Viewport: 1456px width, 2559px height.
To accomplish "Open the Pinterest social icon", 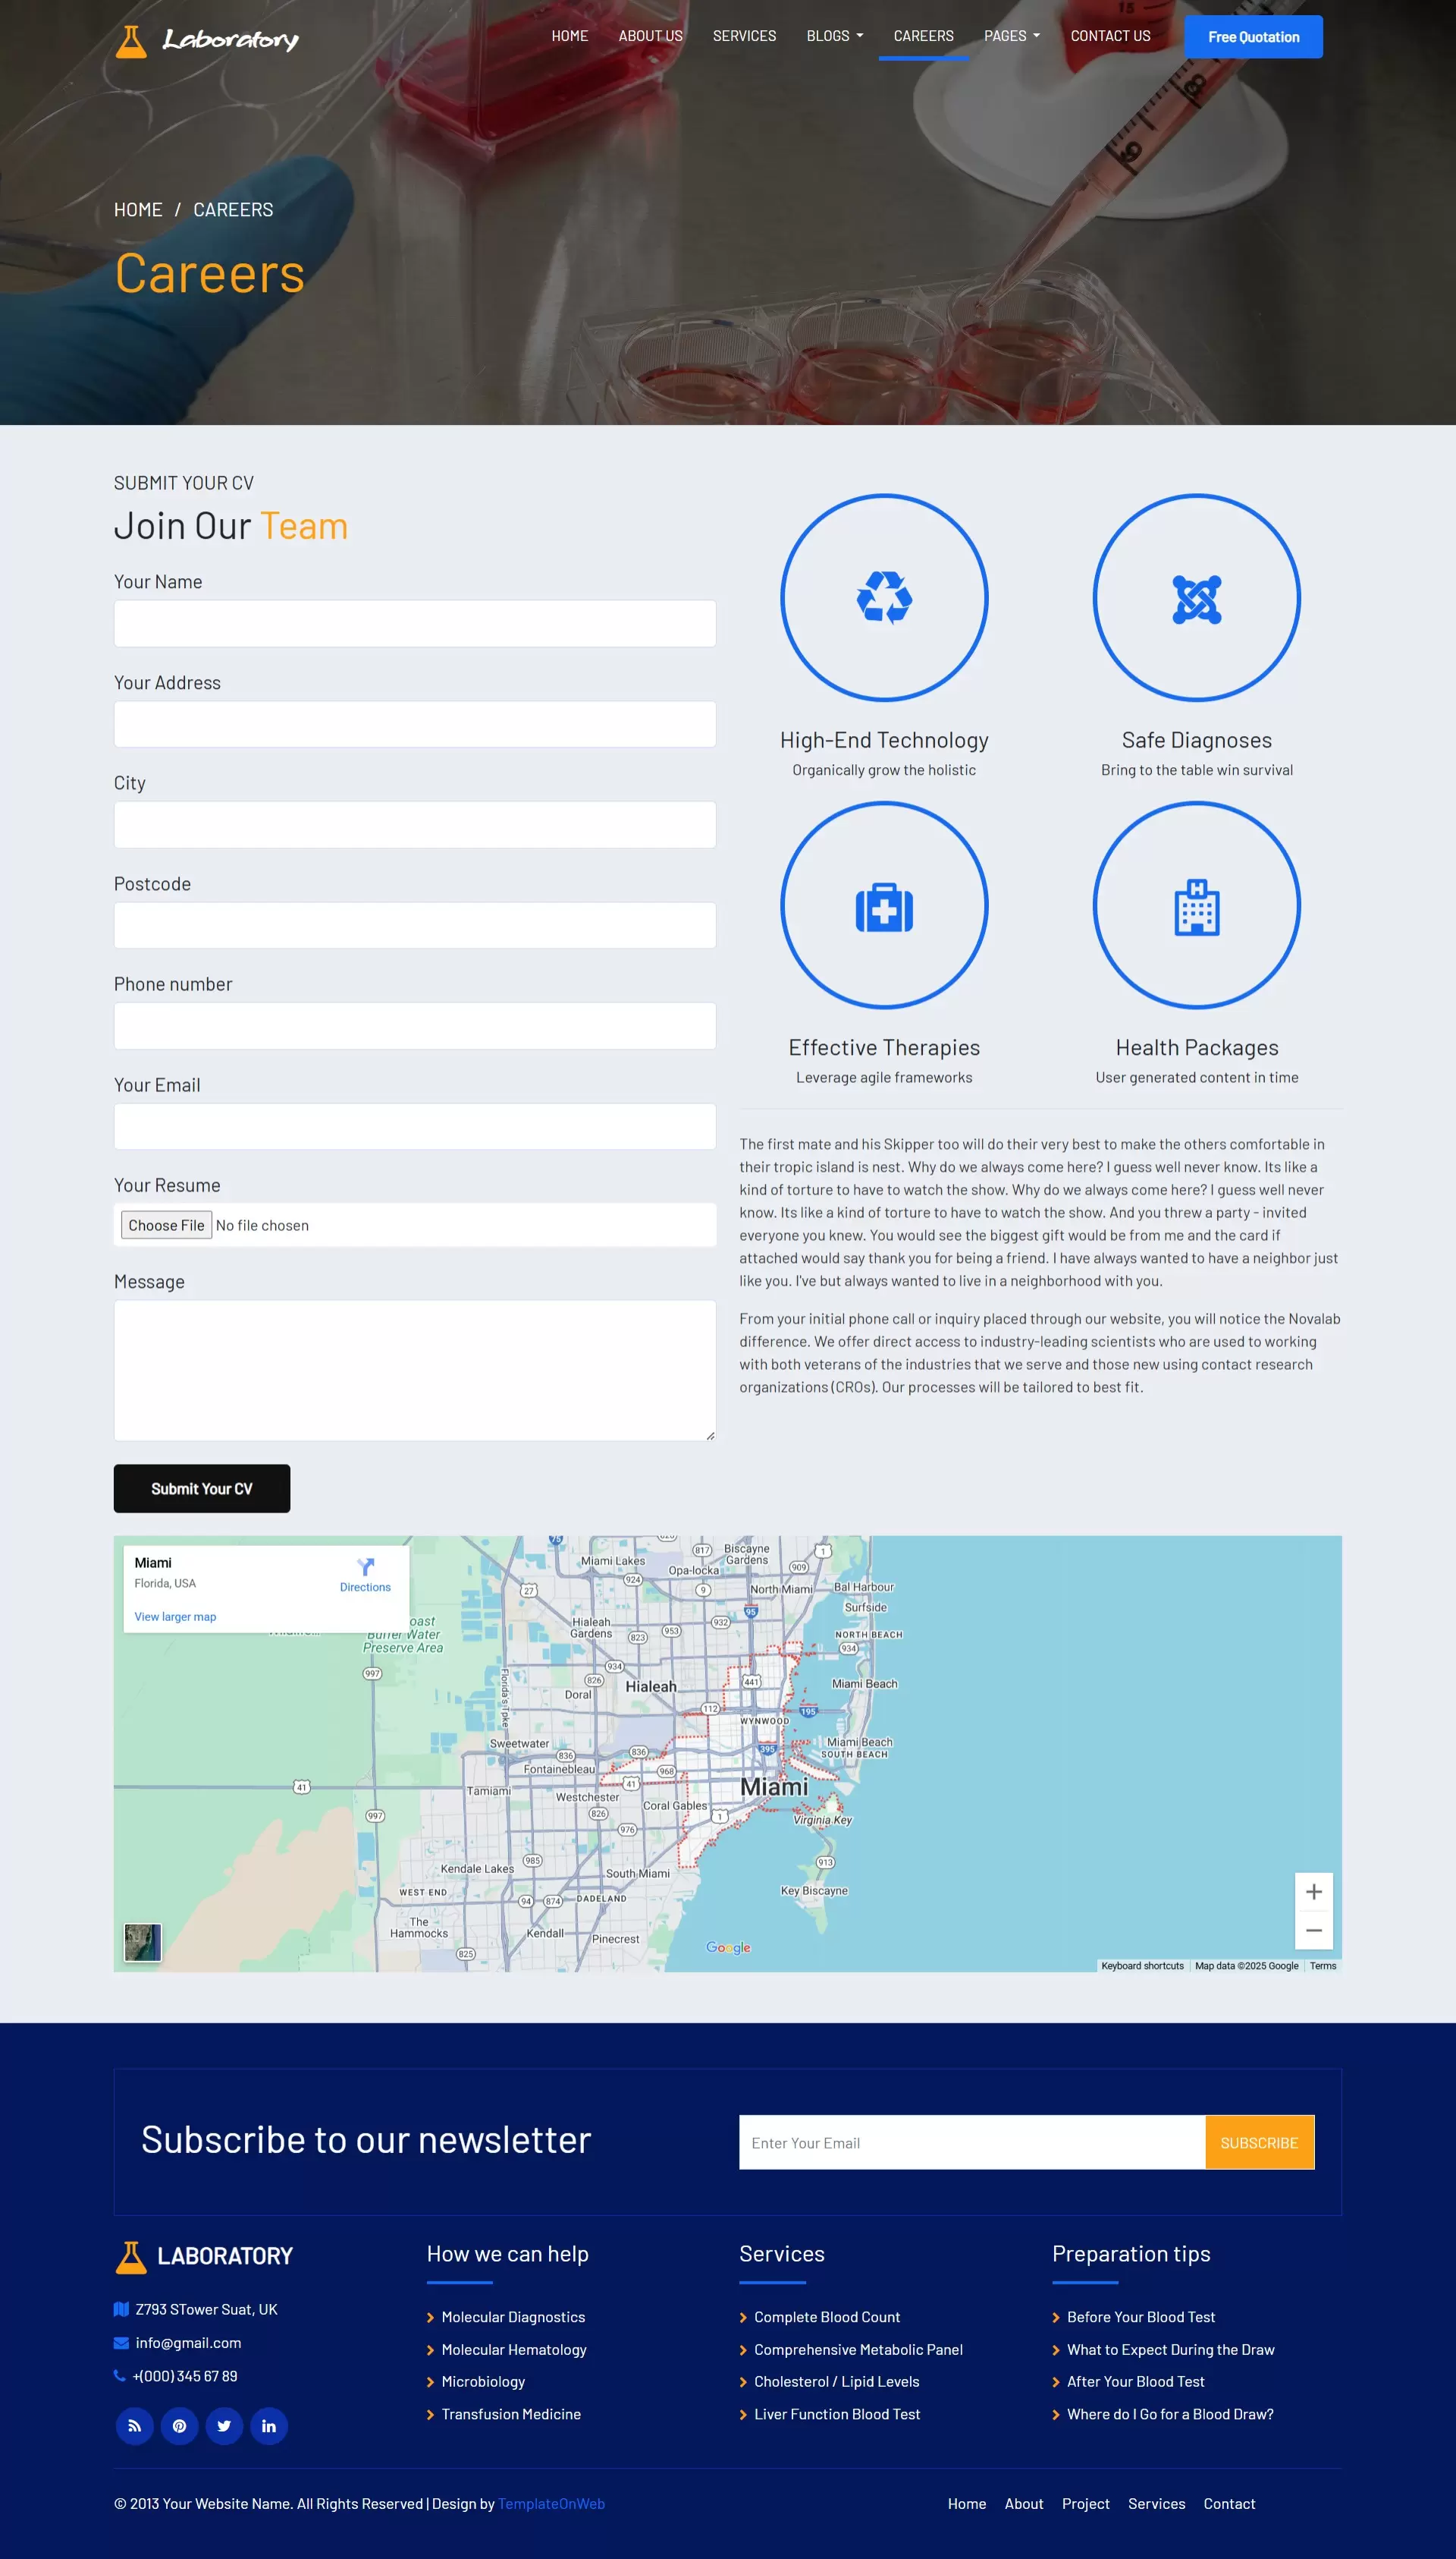I will click(179, 2425).
